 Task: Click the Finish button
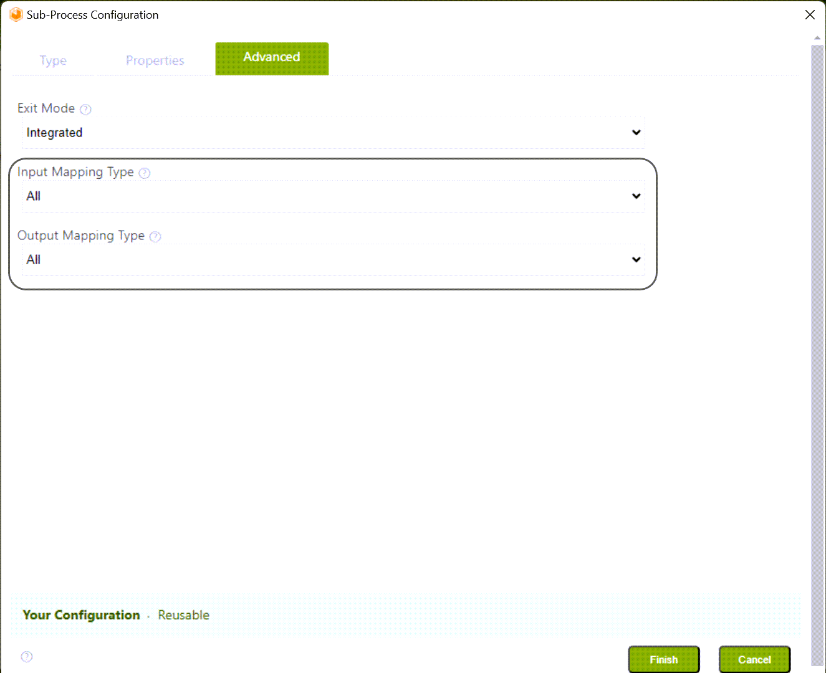click(x=664, y=659)
